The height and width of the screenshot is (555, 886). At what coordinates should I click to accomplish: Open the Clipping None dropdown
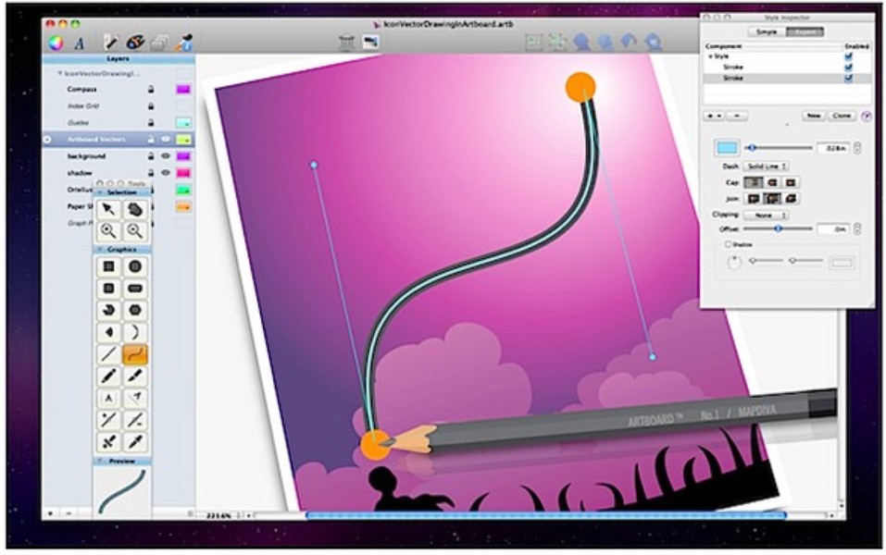767,216
